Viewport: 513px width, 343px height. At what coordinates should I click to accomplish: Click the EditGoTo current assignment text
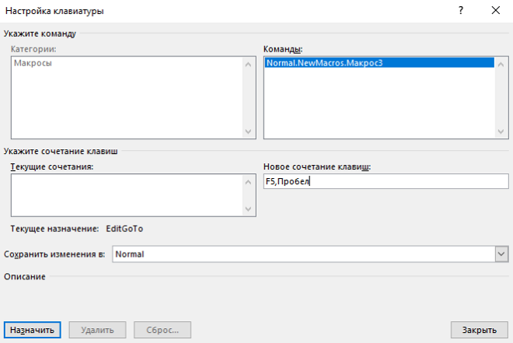[124, 229]
